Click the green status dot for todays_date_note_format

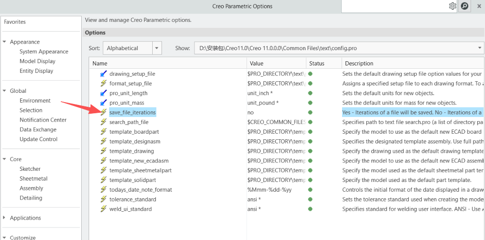coord(310,189)
